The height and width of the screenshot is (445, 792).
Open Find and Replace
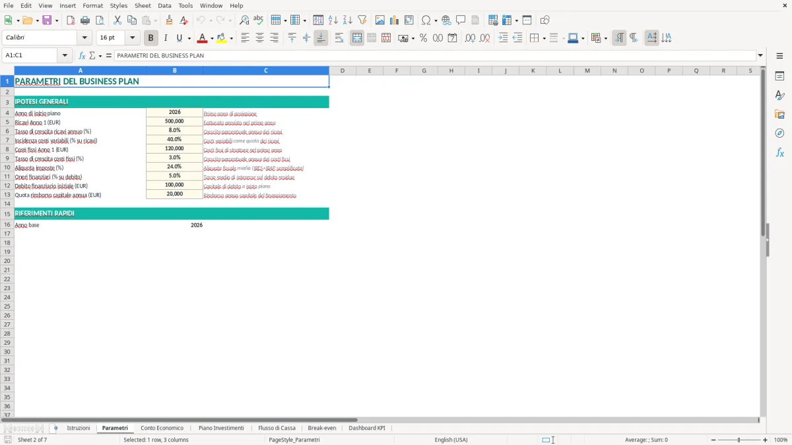tap(244, 20)
